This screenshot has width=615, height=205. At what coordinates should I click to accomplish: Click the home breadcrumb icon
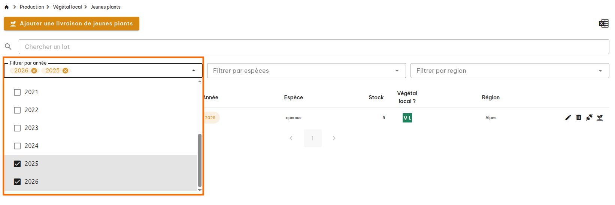6,7
